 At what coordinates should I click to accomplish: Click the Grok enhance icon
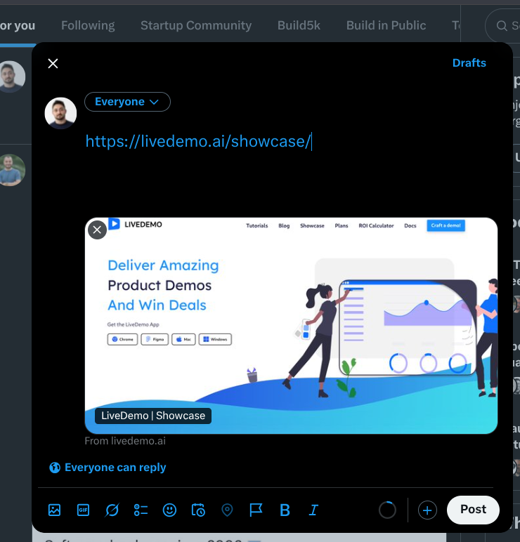pos(112,510)
